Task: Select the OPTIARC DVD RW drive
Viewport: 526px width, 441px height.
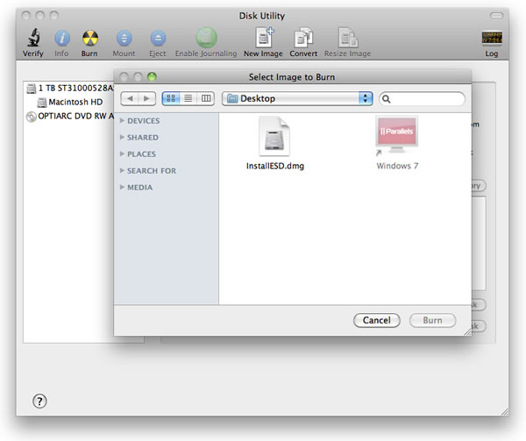Action: (70, 116)
